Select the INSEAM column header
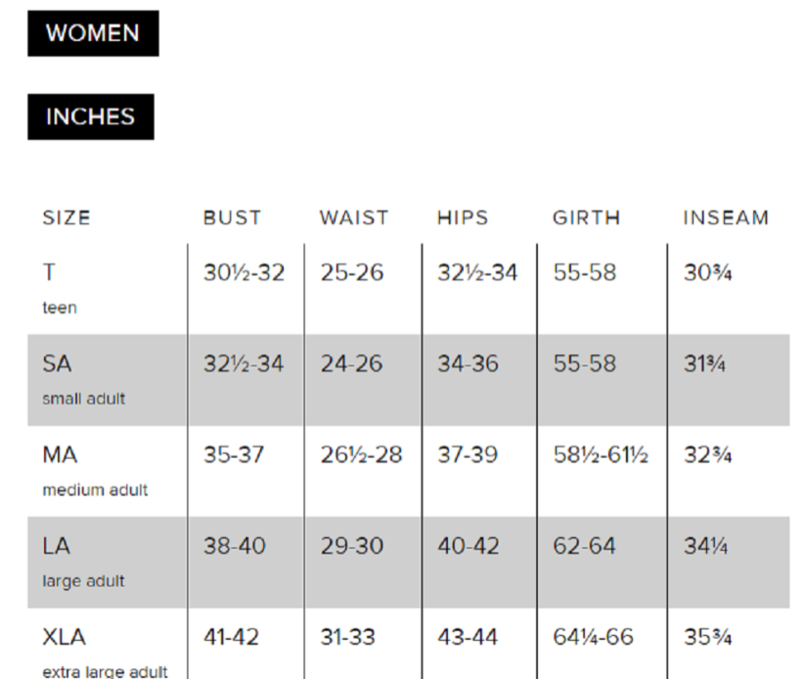 coord(726,218)
